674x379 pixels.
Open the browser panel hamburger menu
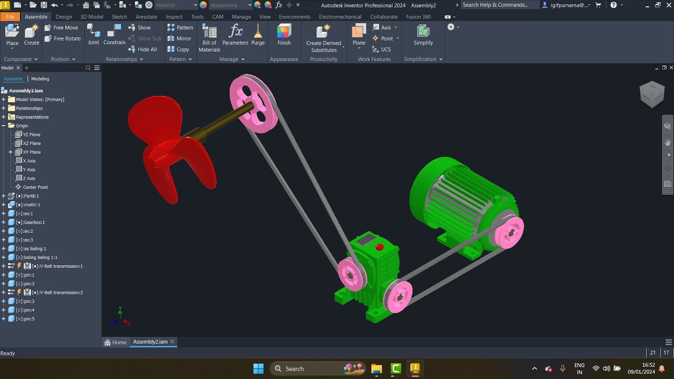click(97, 68)
